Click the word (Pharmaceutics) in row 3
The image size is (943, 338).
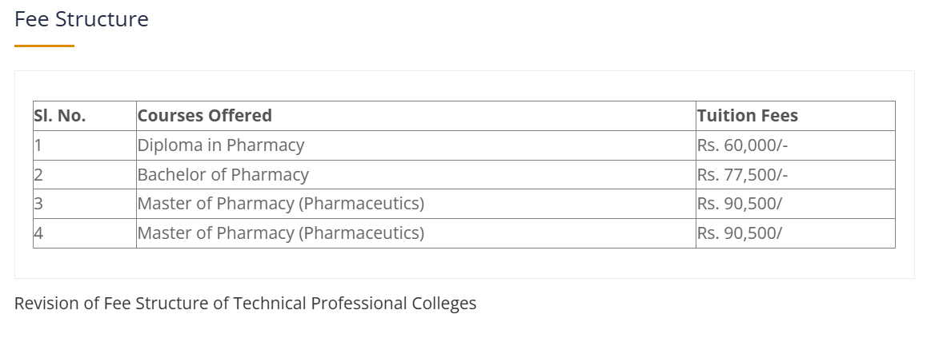click(x=361, y=204)
